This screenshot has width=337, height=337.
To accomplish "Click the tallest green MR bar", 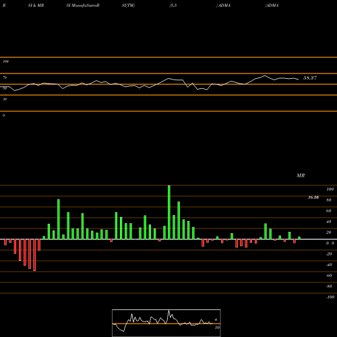I will (169, 212).
